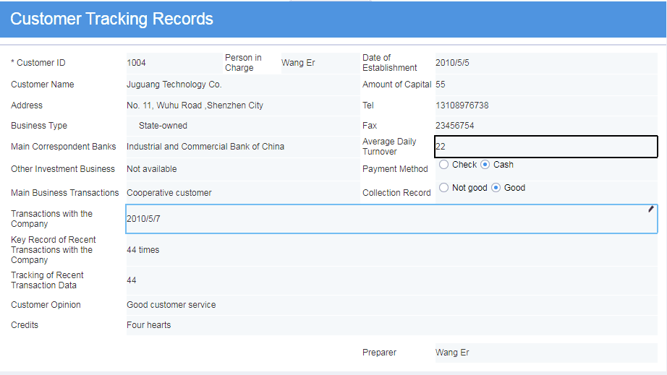Click the Customer ID field showing 1004
Screen dimensions: 667x375
tap(174, 63)
